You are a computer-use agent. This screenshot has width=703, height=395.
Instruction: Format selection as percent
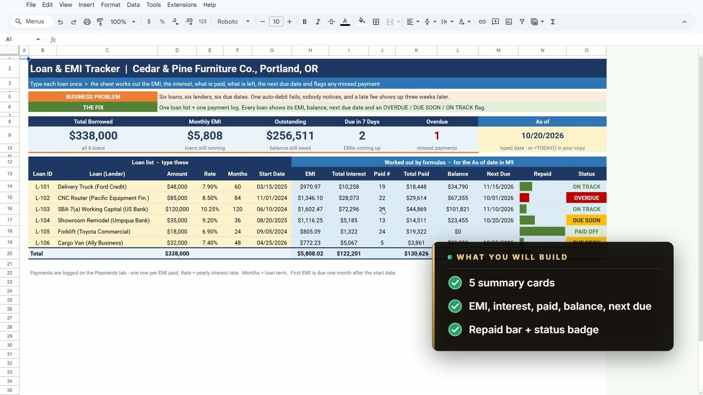click(x=162, y=22)
